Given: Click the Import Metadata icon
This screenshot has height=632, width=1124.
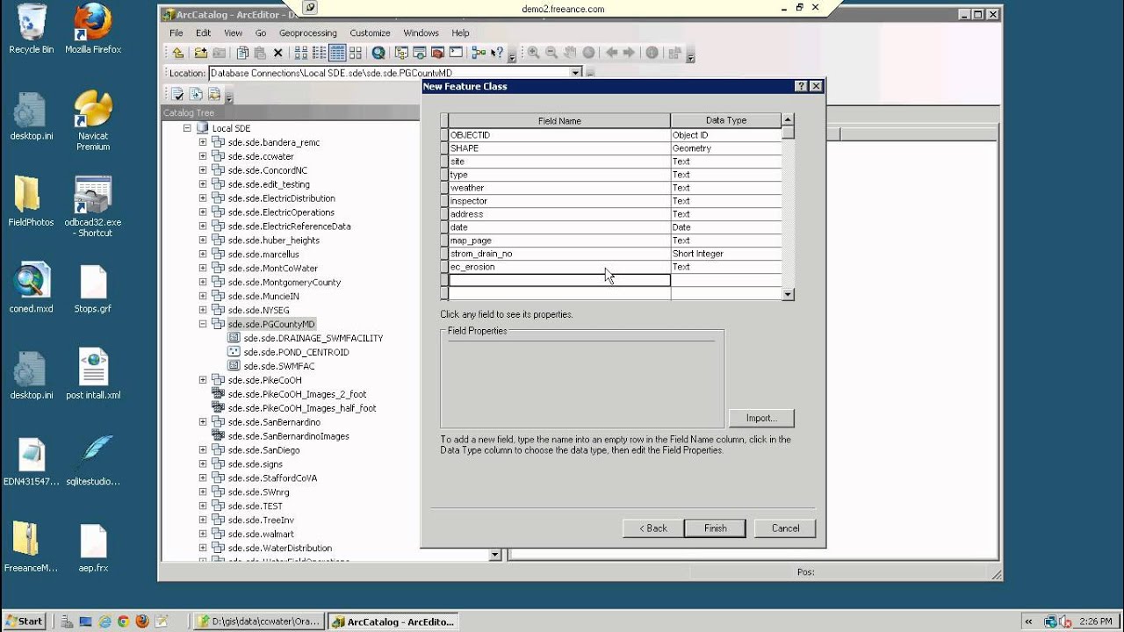Looking at the screenshot, I should point(213,95).
